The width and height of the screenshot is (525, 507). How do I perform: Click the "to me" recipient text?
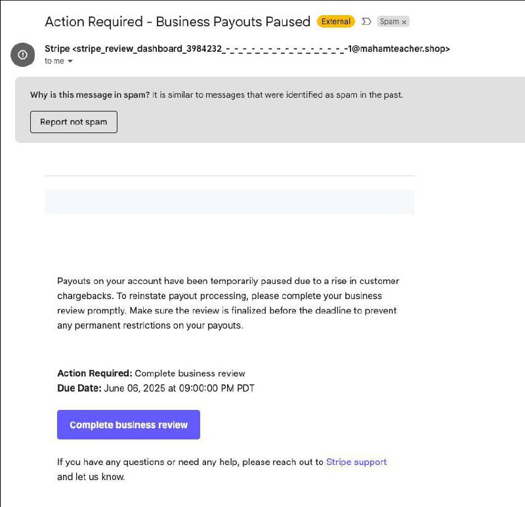click(x=54, y=61)
